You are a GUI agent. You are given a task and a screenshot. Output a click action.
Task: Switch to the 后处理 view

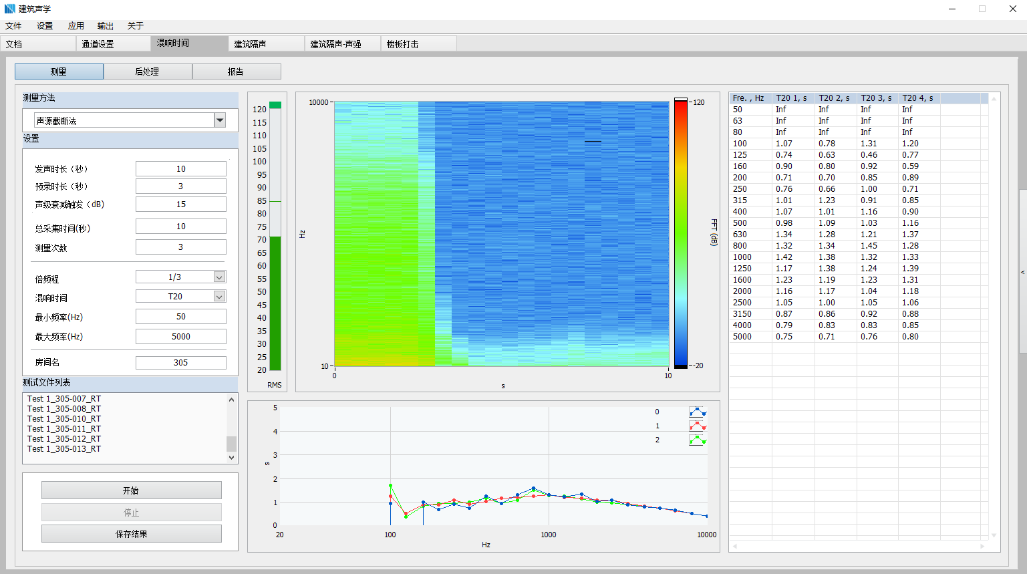(148, 71)
